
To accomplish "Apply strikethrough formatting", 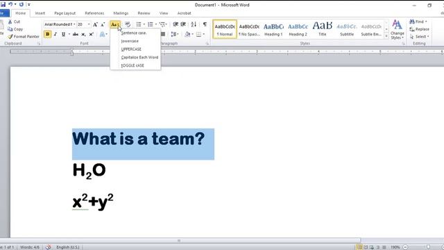I will coord(76,34).
